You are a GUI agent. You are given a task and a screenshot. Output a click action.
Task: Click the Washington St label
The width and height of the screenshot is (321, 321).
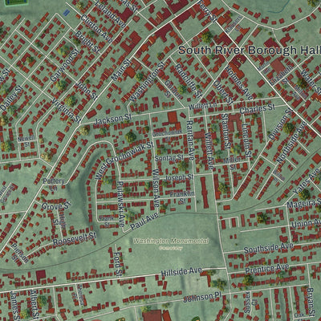point(146,82)
